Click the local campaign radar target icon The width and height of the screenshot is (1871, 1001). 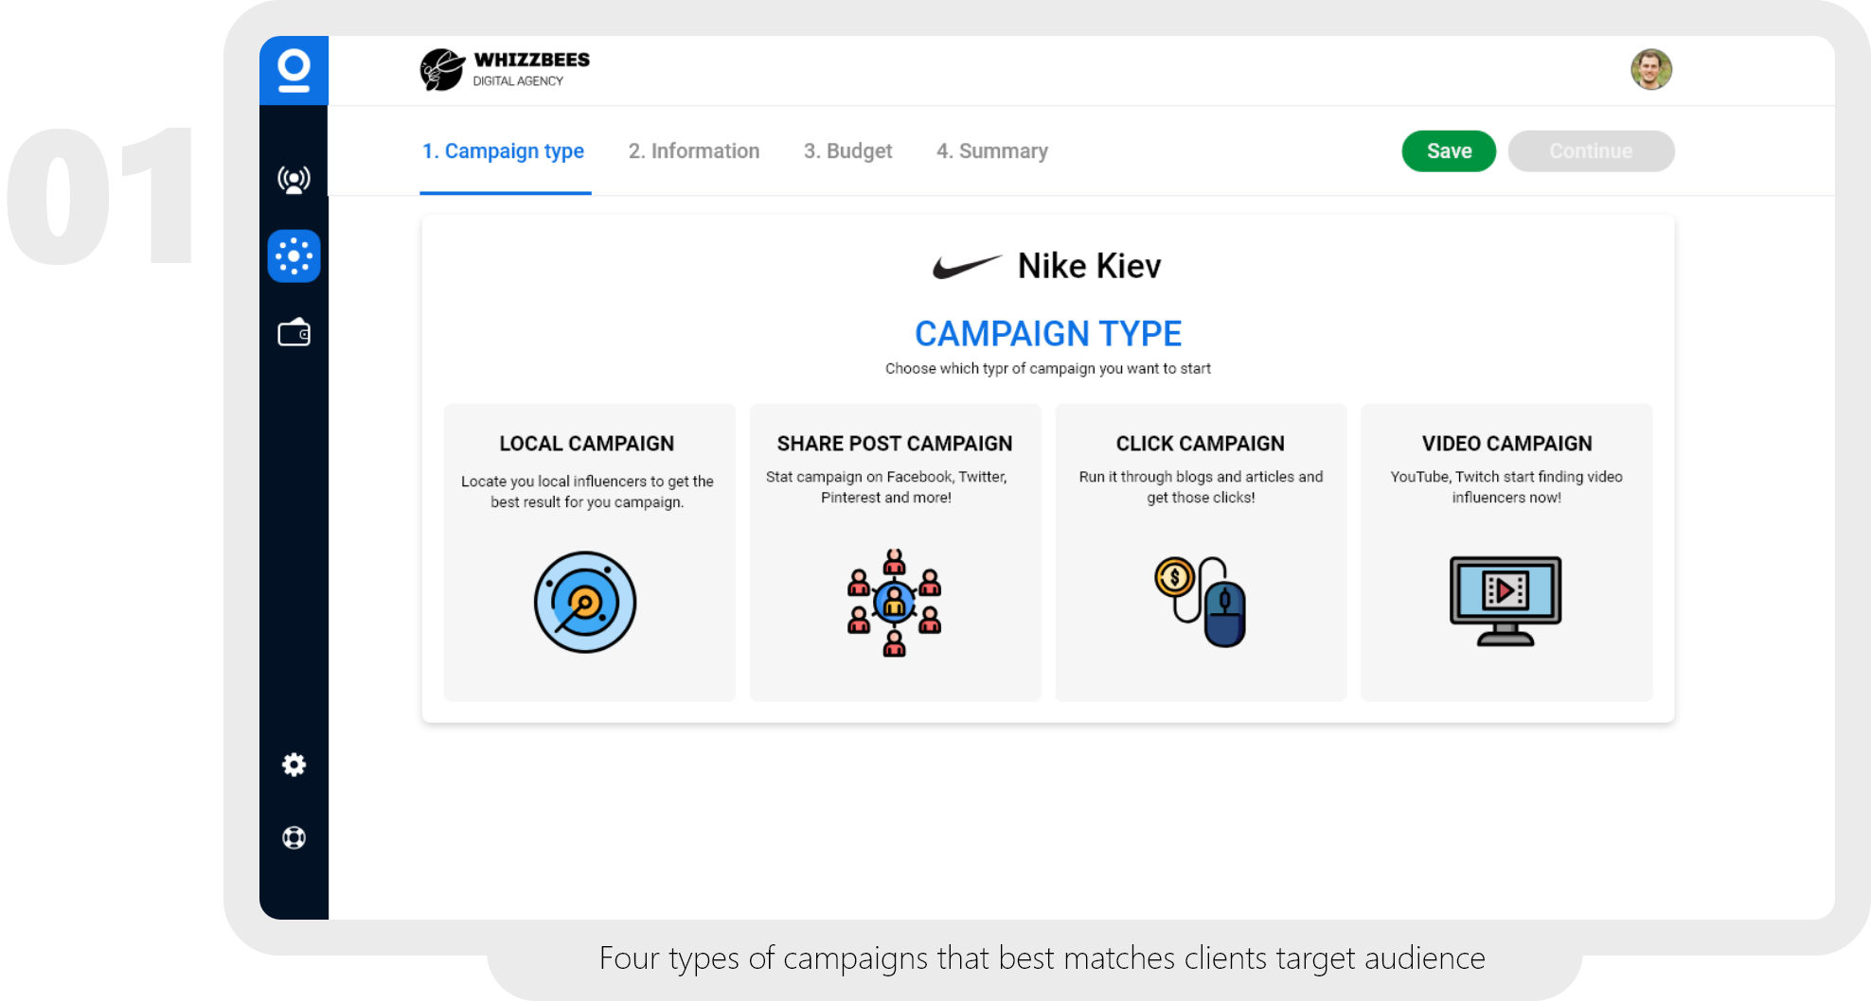click(585, 603)
